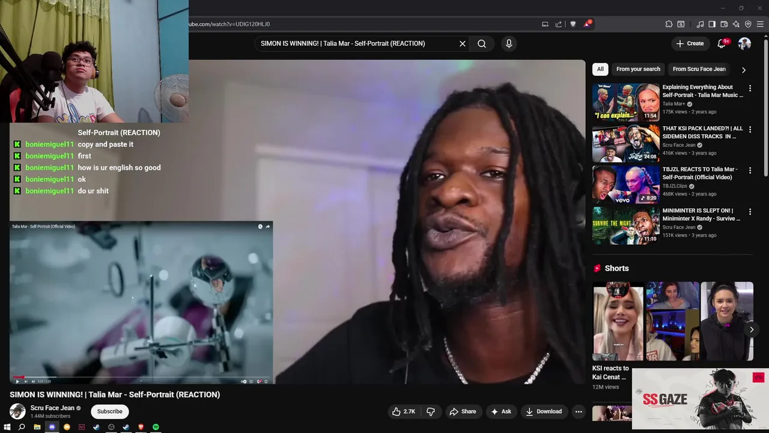This screenshot has width=769, height=433.
Task: Open Windows taskbar search
Action: coord(22,427)
